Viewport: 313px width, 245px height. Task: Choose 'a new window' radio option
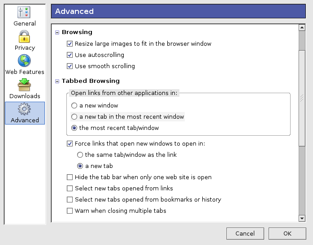tap(74, 106)
